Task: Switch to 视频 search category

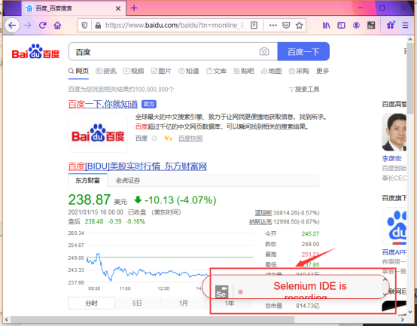Action: (134, 71)
